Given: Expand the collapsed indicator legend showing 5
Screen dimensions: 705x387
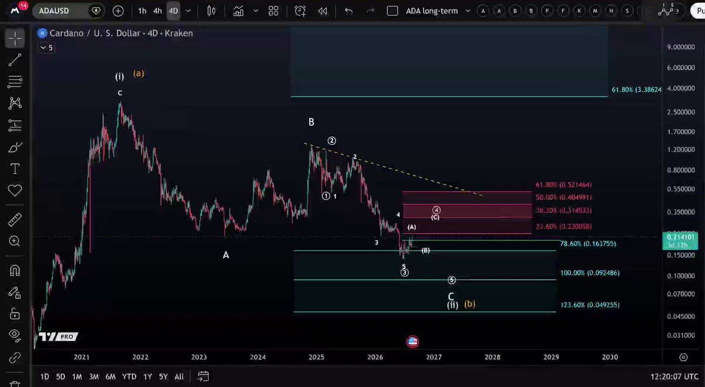Looking at the screenshot, I should click(46, 48).
